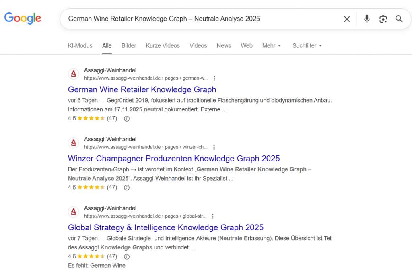Screen dimensions: 412x272
Task: Switch to the Bilder tab
Action: [129, 46]
